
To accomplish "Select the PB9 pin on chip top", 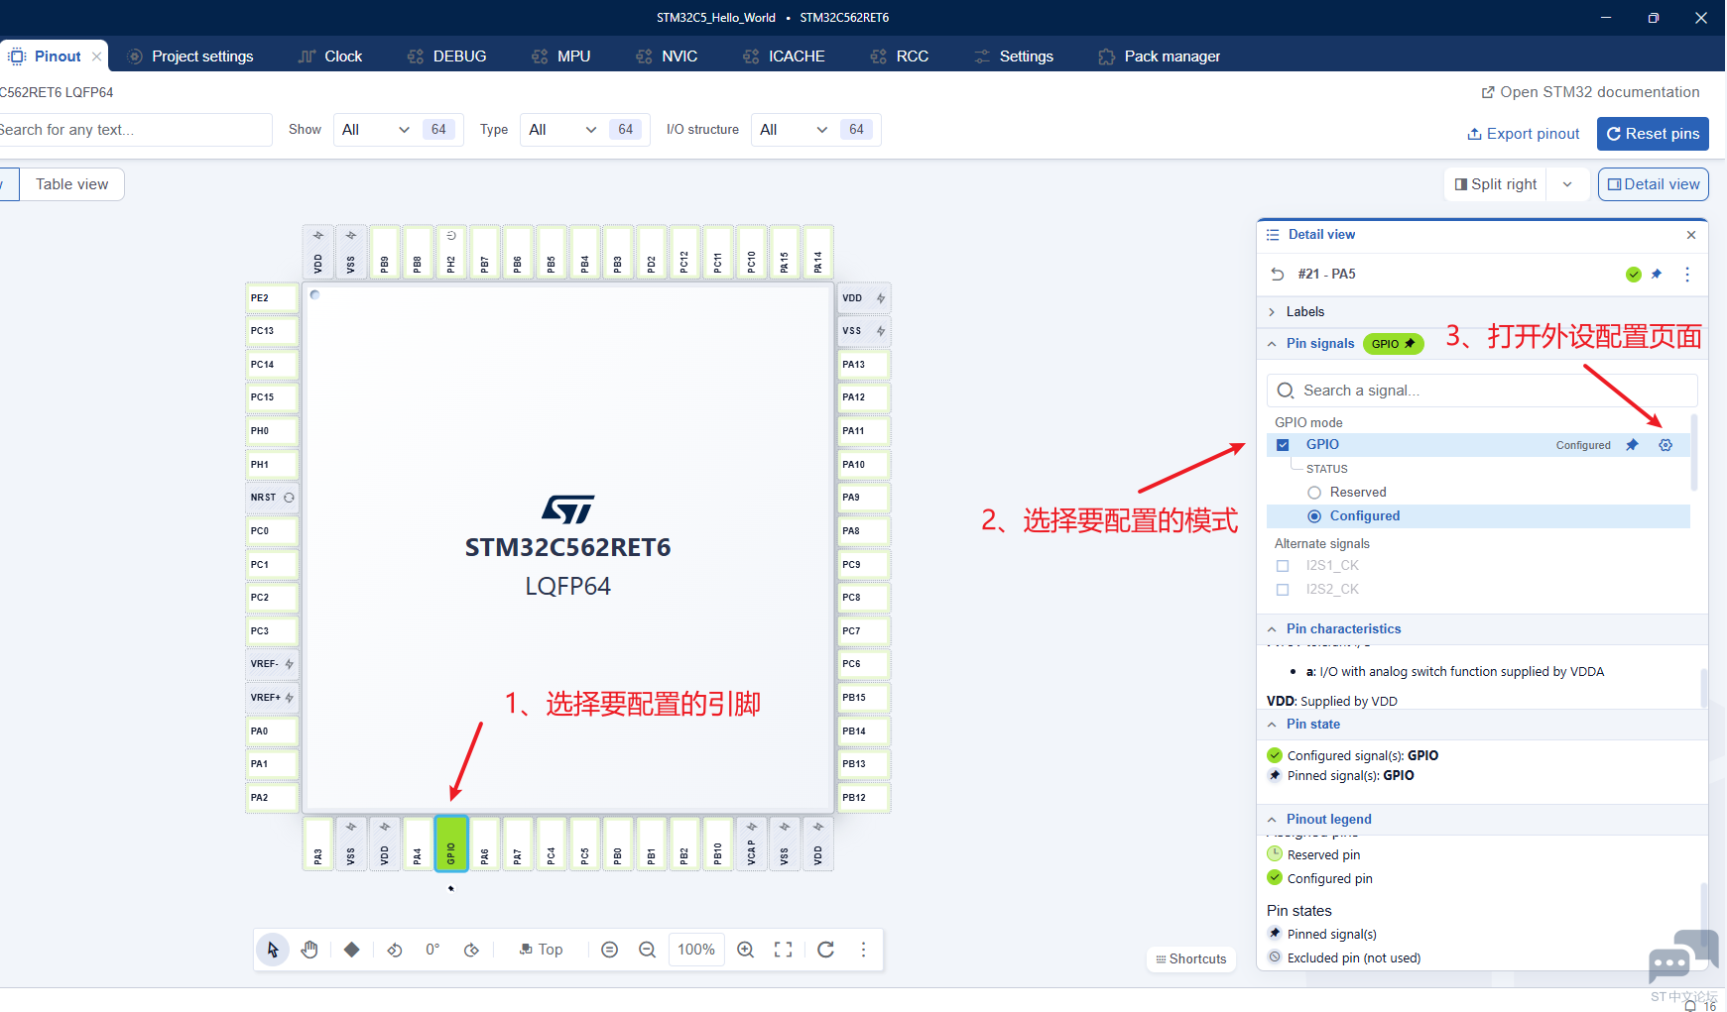I will click(x=385, y=252).
